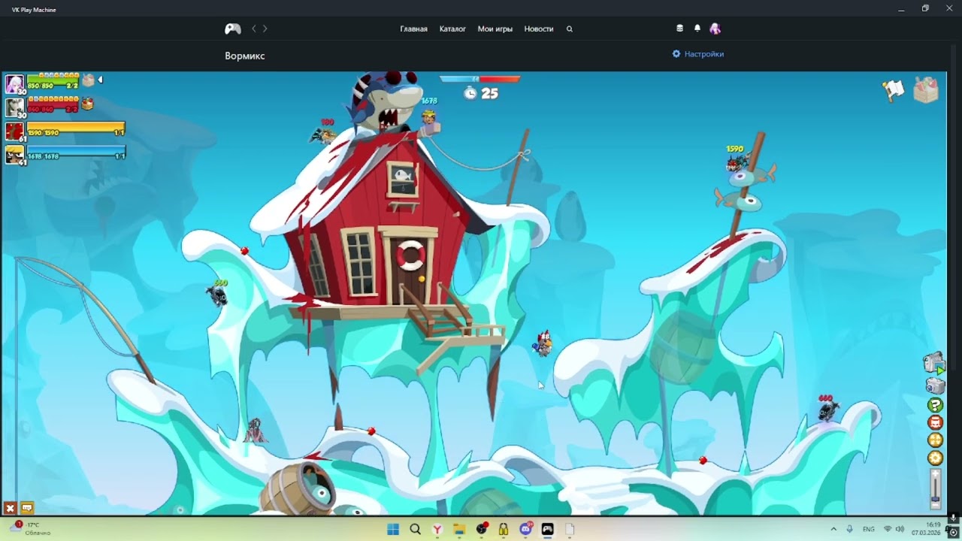Open the backpack inventory icon
Screen dimensions: 962x541
click(927, 90)
